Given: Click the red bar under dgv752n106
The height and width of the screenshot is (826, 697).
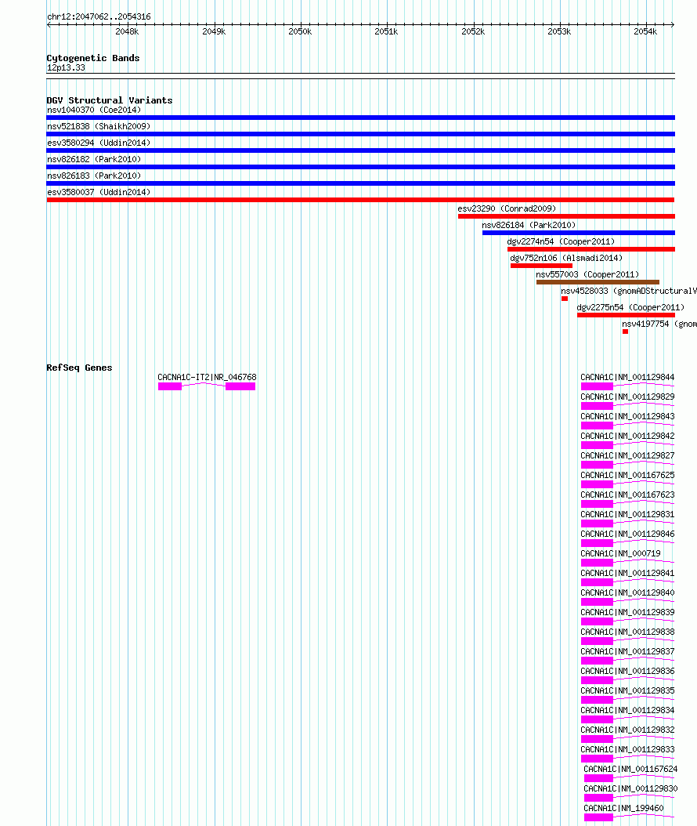Looking at the screenshot, I should tap(541, 266).
